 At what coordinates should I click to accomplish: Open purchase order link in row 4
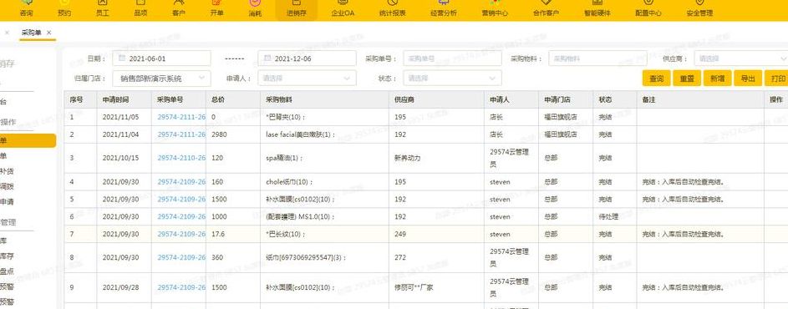[x=181, y=182]
